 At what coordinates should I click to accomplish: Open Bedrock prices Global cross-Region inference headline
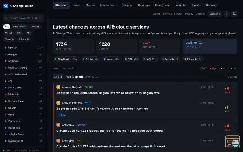(108, 93)
